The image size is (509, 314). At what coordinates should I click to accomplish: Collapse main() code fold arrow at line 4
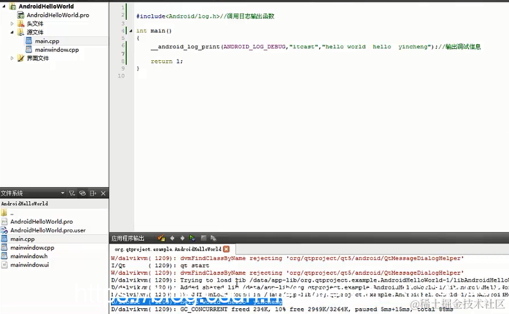click(x=131, y=31)
